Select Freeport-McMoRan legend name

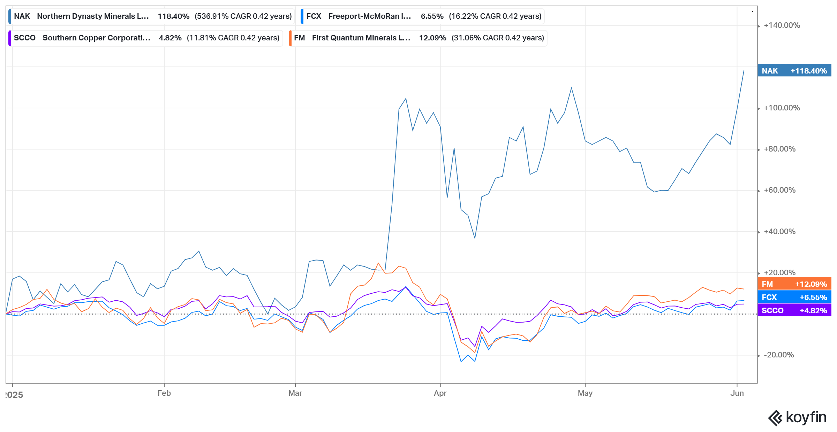[370, 16]
